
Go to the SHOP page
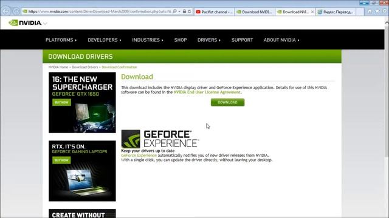point(181,40)
